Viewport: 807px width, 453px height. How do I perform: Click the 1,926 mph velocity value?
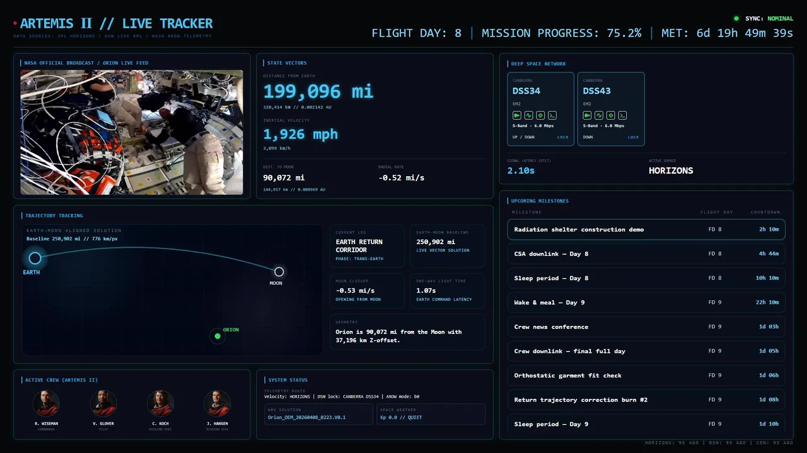[300, 134]
